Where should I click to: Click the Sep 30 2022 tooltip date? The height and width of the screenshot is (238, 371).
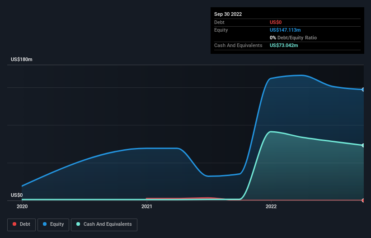tap(228, 14)
